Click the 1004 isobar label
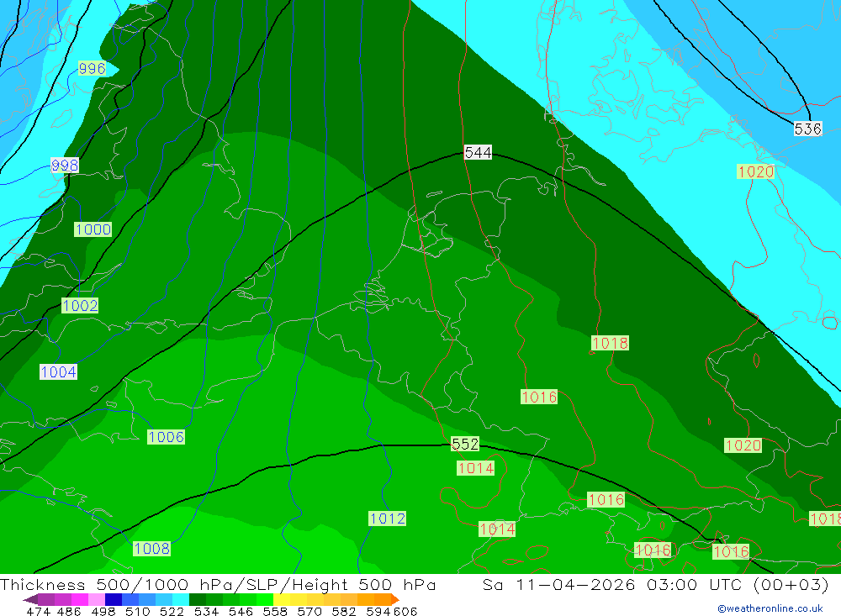The width and height of the screenshot is (841, 616). click(59, 372)
